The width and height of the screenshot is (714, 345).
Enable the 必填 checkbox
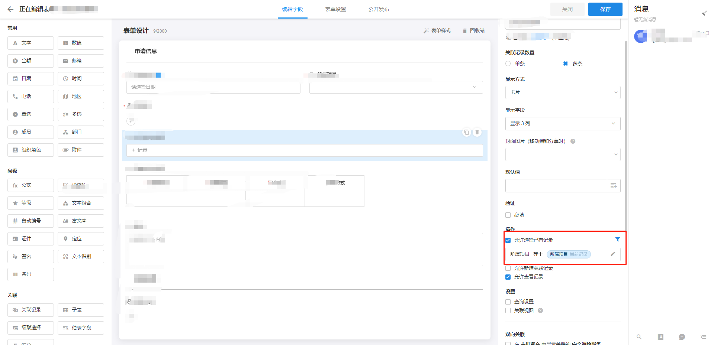(x=508, y=215)
